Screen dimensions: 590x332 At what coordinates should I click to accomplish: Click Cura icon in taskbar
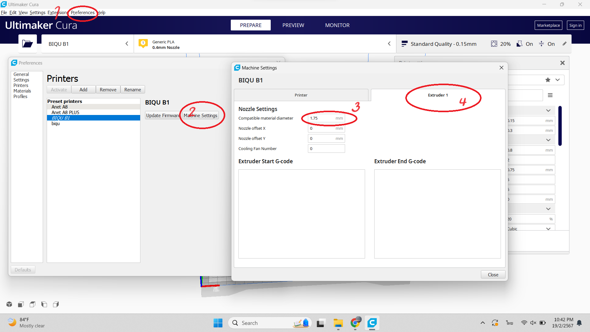coord(372,323)
